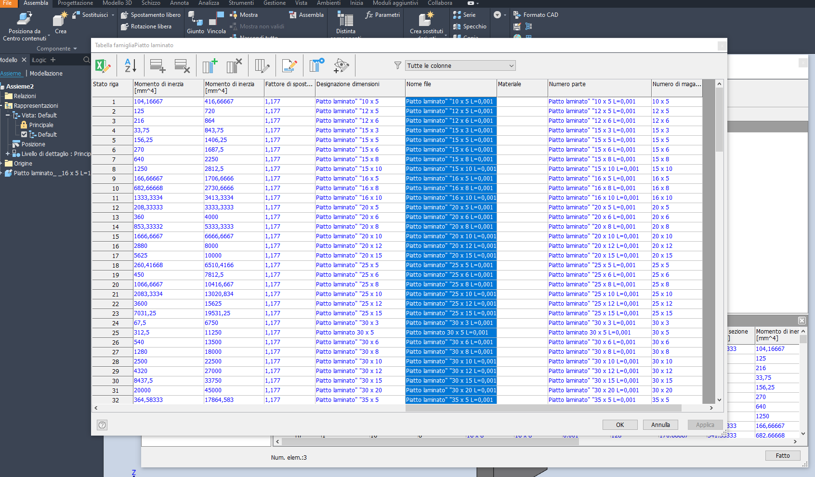
Task: Open the Tutte le colonne filter dropdown
Action: pyautogui.click(x=460, y=65)
